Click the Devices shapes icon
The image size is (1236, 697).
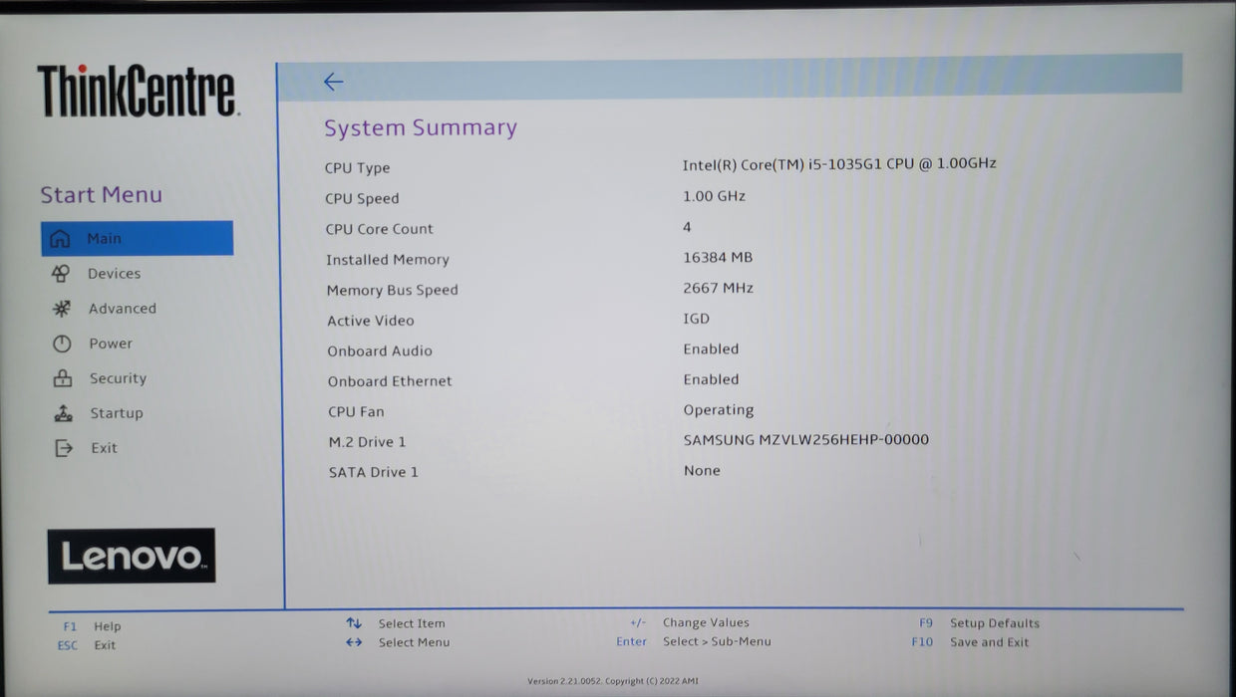[61, 274]
